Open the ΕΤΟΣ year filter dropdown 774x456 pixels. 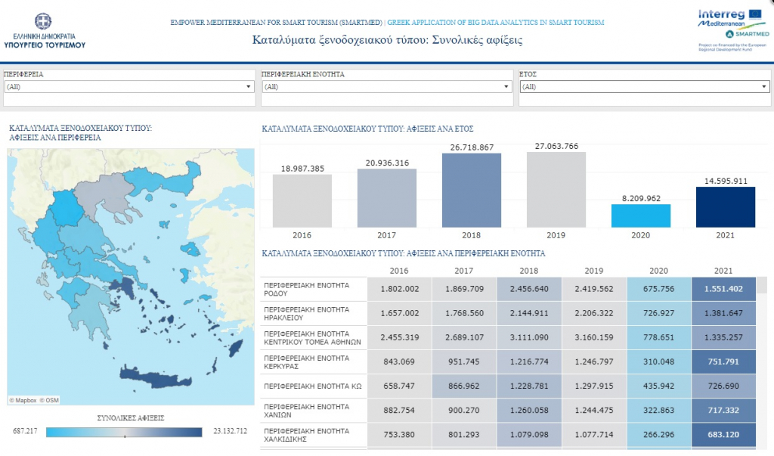(x=645, y=87)
